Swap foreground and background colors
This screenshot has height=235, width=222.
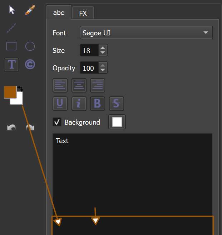[20, 89]
